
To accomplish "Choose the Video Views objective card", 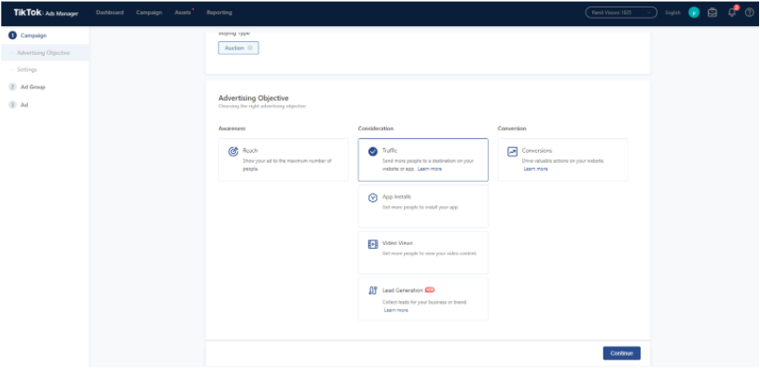I will click(x=422, y=253).
